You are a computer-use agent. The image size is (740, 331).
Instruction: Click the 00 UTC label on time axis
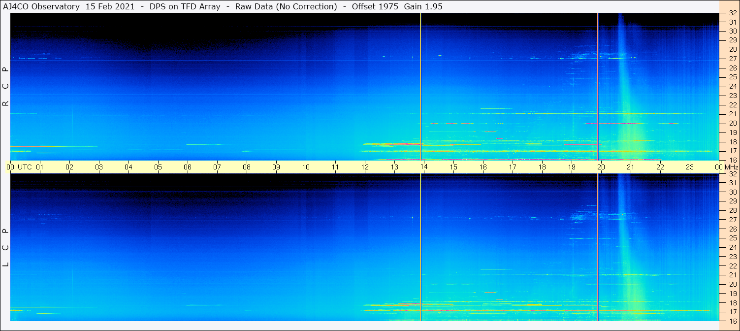[x=20, y=167]
